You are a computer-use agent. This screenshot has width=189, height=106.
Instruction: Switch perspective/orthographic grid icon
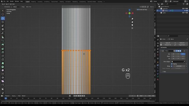pyautogui.click(x=132, y=28)
